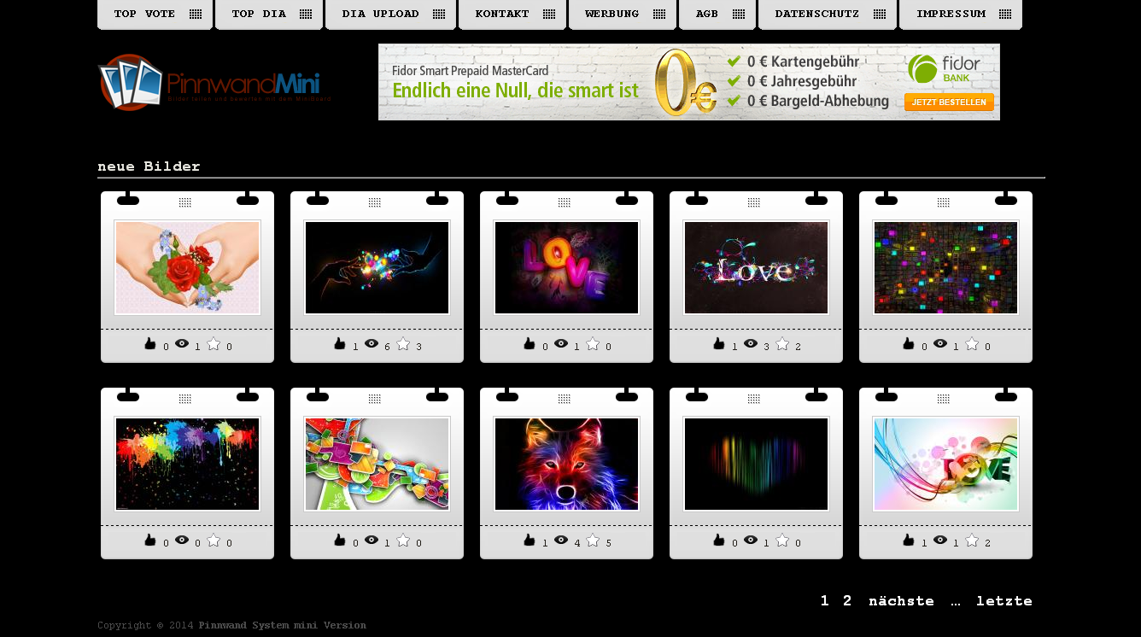Click thumbs-up icon under rainbow heart image
This screenshot has width=1141, height=637.
click(x=719, y=541)
